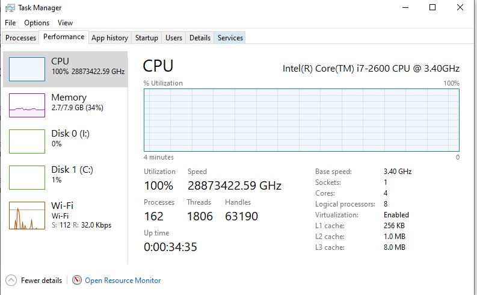Click the 100% Utilization value
Viewport: 477px width, 295px height.
158,185
